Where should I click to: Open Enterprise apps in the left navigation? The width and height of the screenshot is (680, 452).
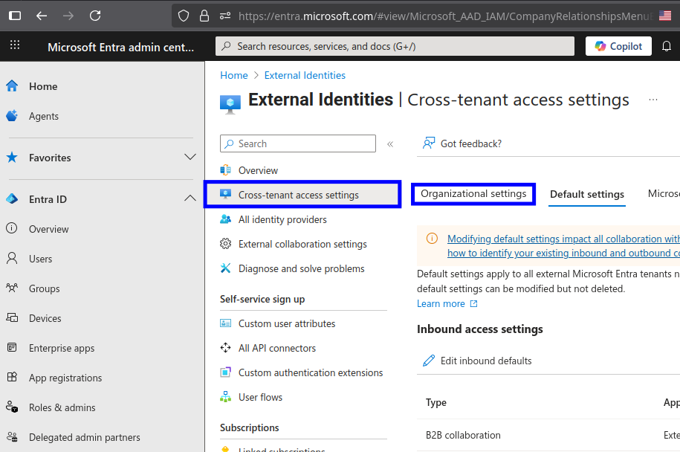pyautogui.click(x=62, y=349)
